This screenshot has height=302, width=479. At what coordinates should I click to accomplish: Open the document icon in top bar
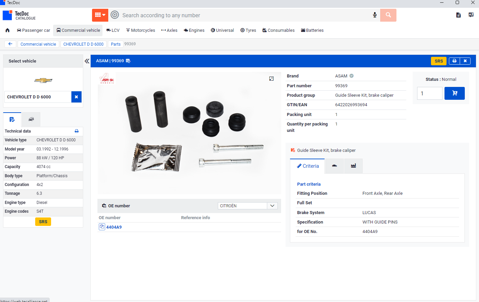pyautogui.click(x=458, y=15)
